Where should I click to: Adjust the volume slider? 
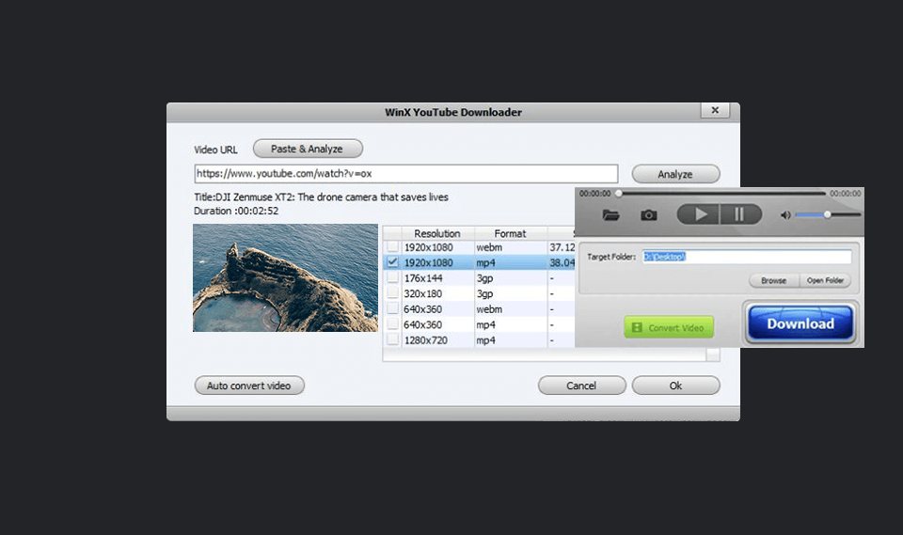pos(827,215)
